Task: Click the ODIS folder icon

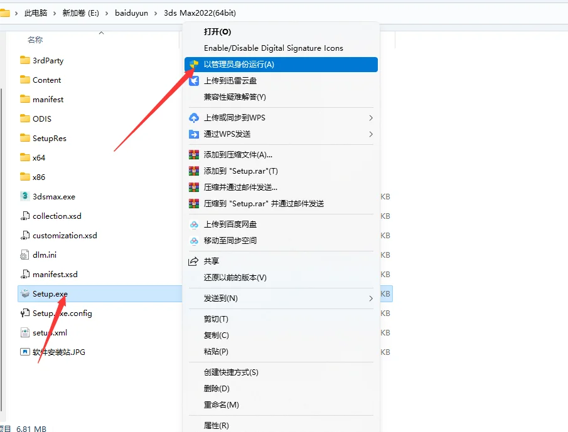Action: 25,119
